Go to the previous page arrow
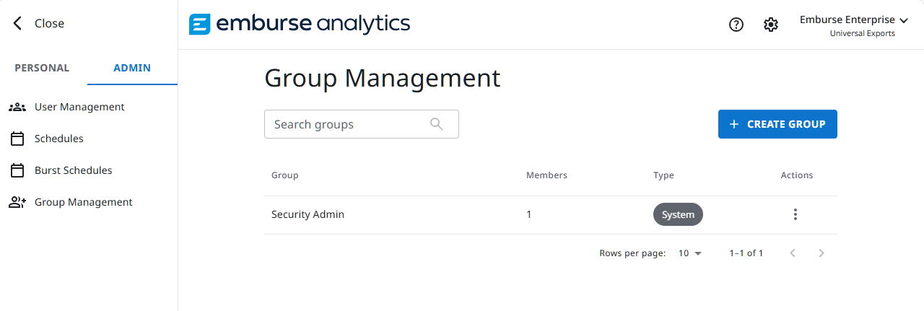This screenshot has height=311, width=924. tap(793, 253)
